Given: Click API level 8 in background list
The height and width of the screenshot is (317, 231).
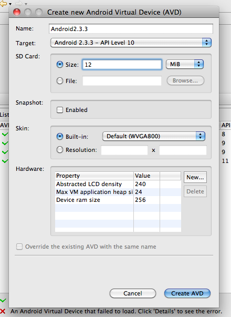Looking at the screenshot, I should tap(223, 134).
